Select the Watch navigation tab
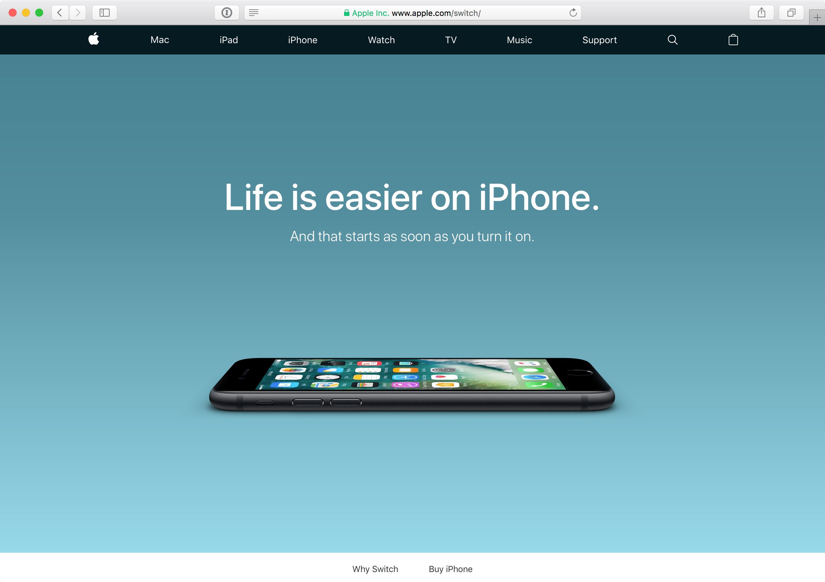This screenshot has height=582, width=825. pos(381,40)
